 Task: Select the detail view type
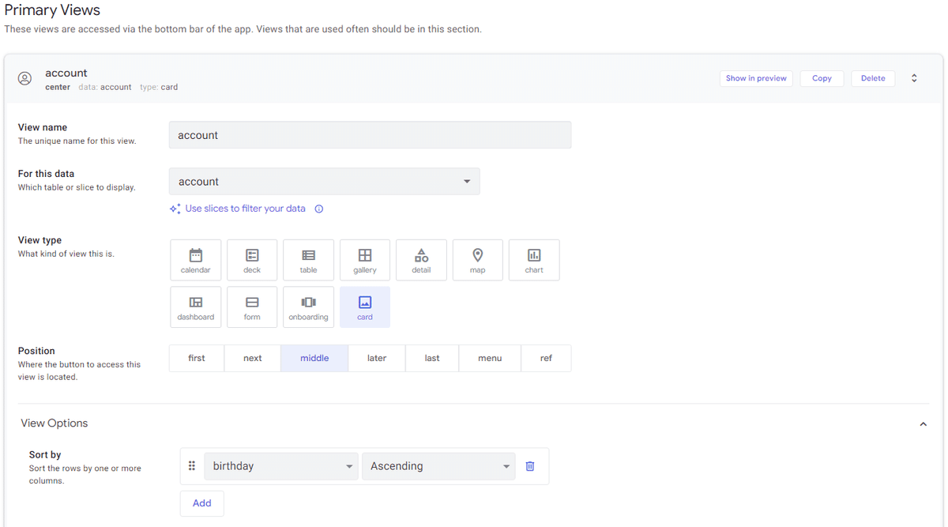(x=421, y=260)
